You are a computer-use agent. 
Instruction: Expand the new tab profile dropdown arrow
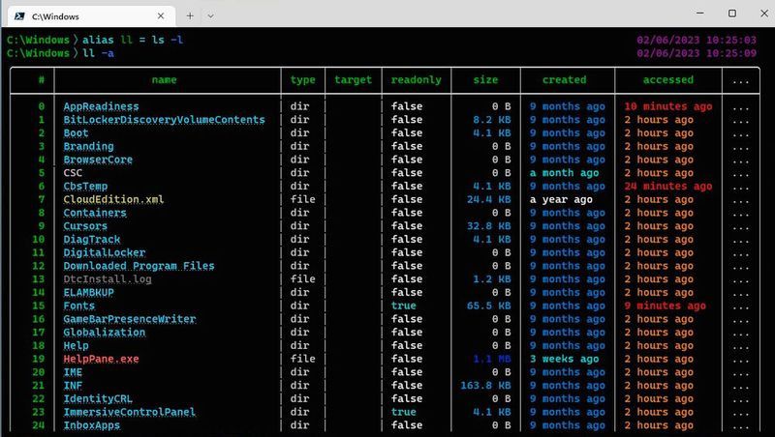[x=210, y=16]
